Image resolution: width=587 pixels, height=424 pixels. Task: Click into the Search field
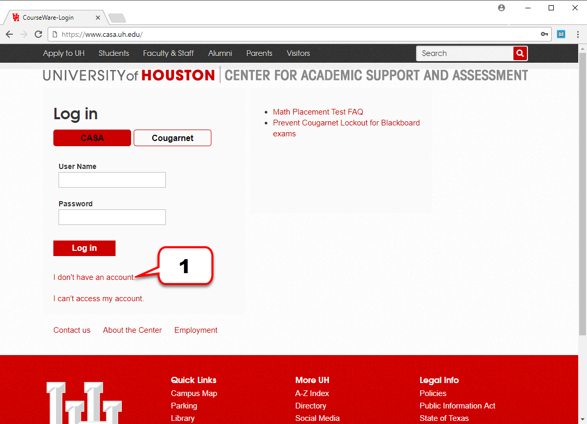tap(465, 53)
